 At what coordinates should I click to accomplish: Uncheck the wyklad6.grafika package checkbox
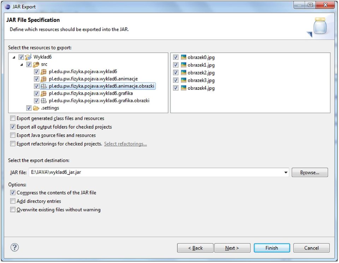click(36, 94)
